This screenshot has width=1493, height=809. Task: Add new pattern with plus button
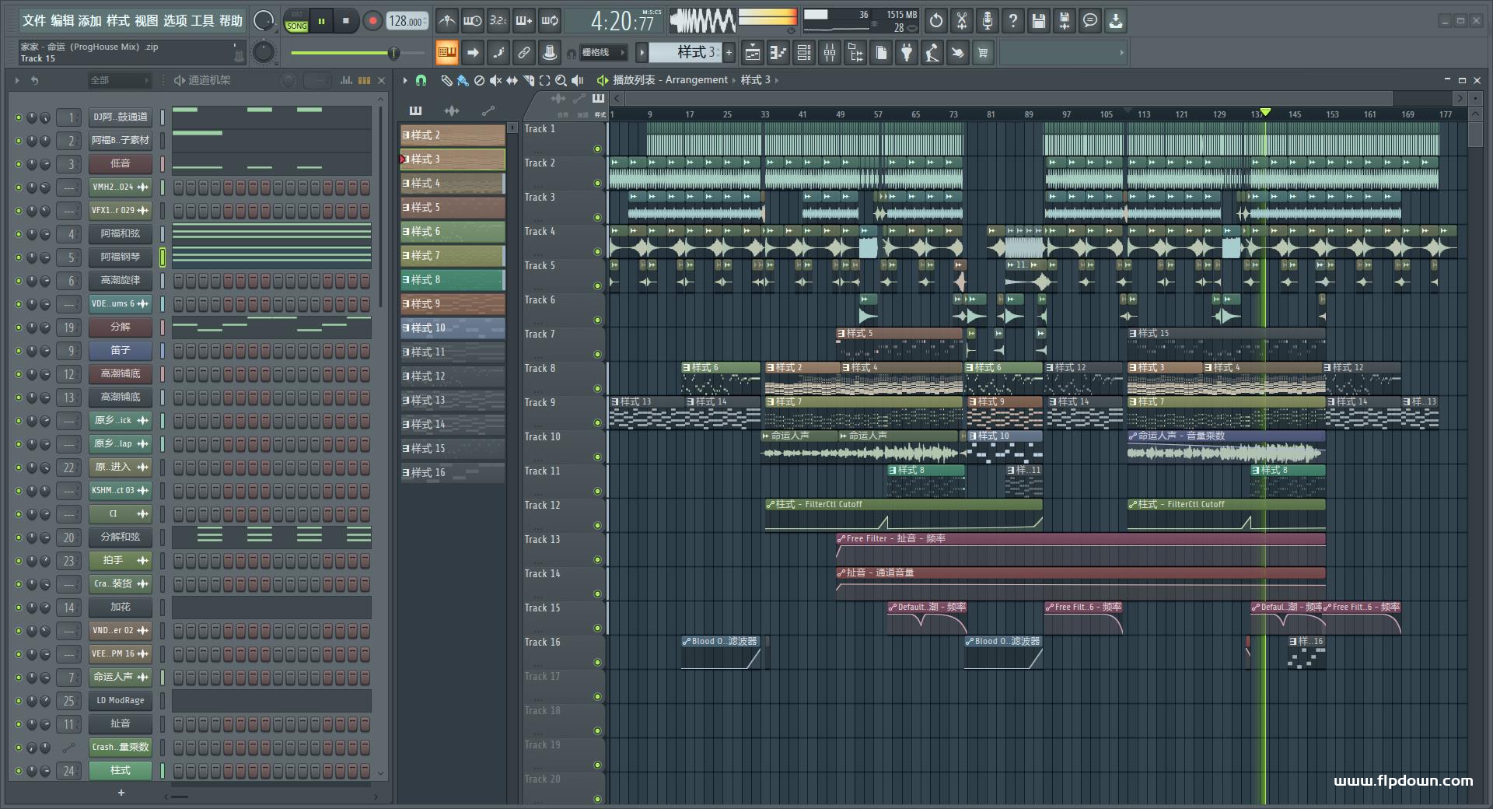click(729, 52)
